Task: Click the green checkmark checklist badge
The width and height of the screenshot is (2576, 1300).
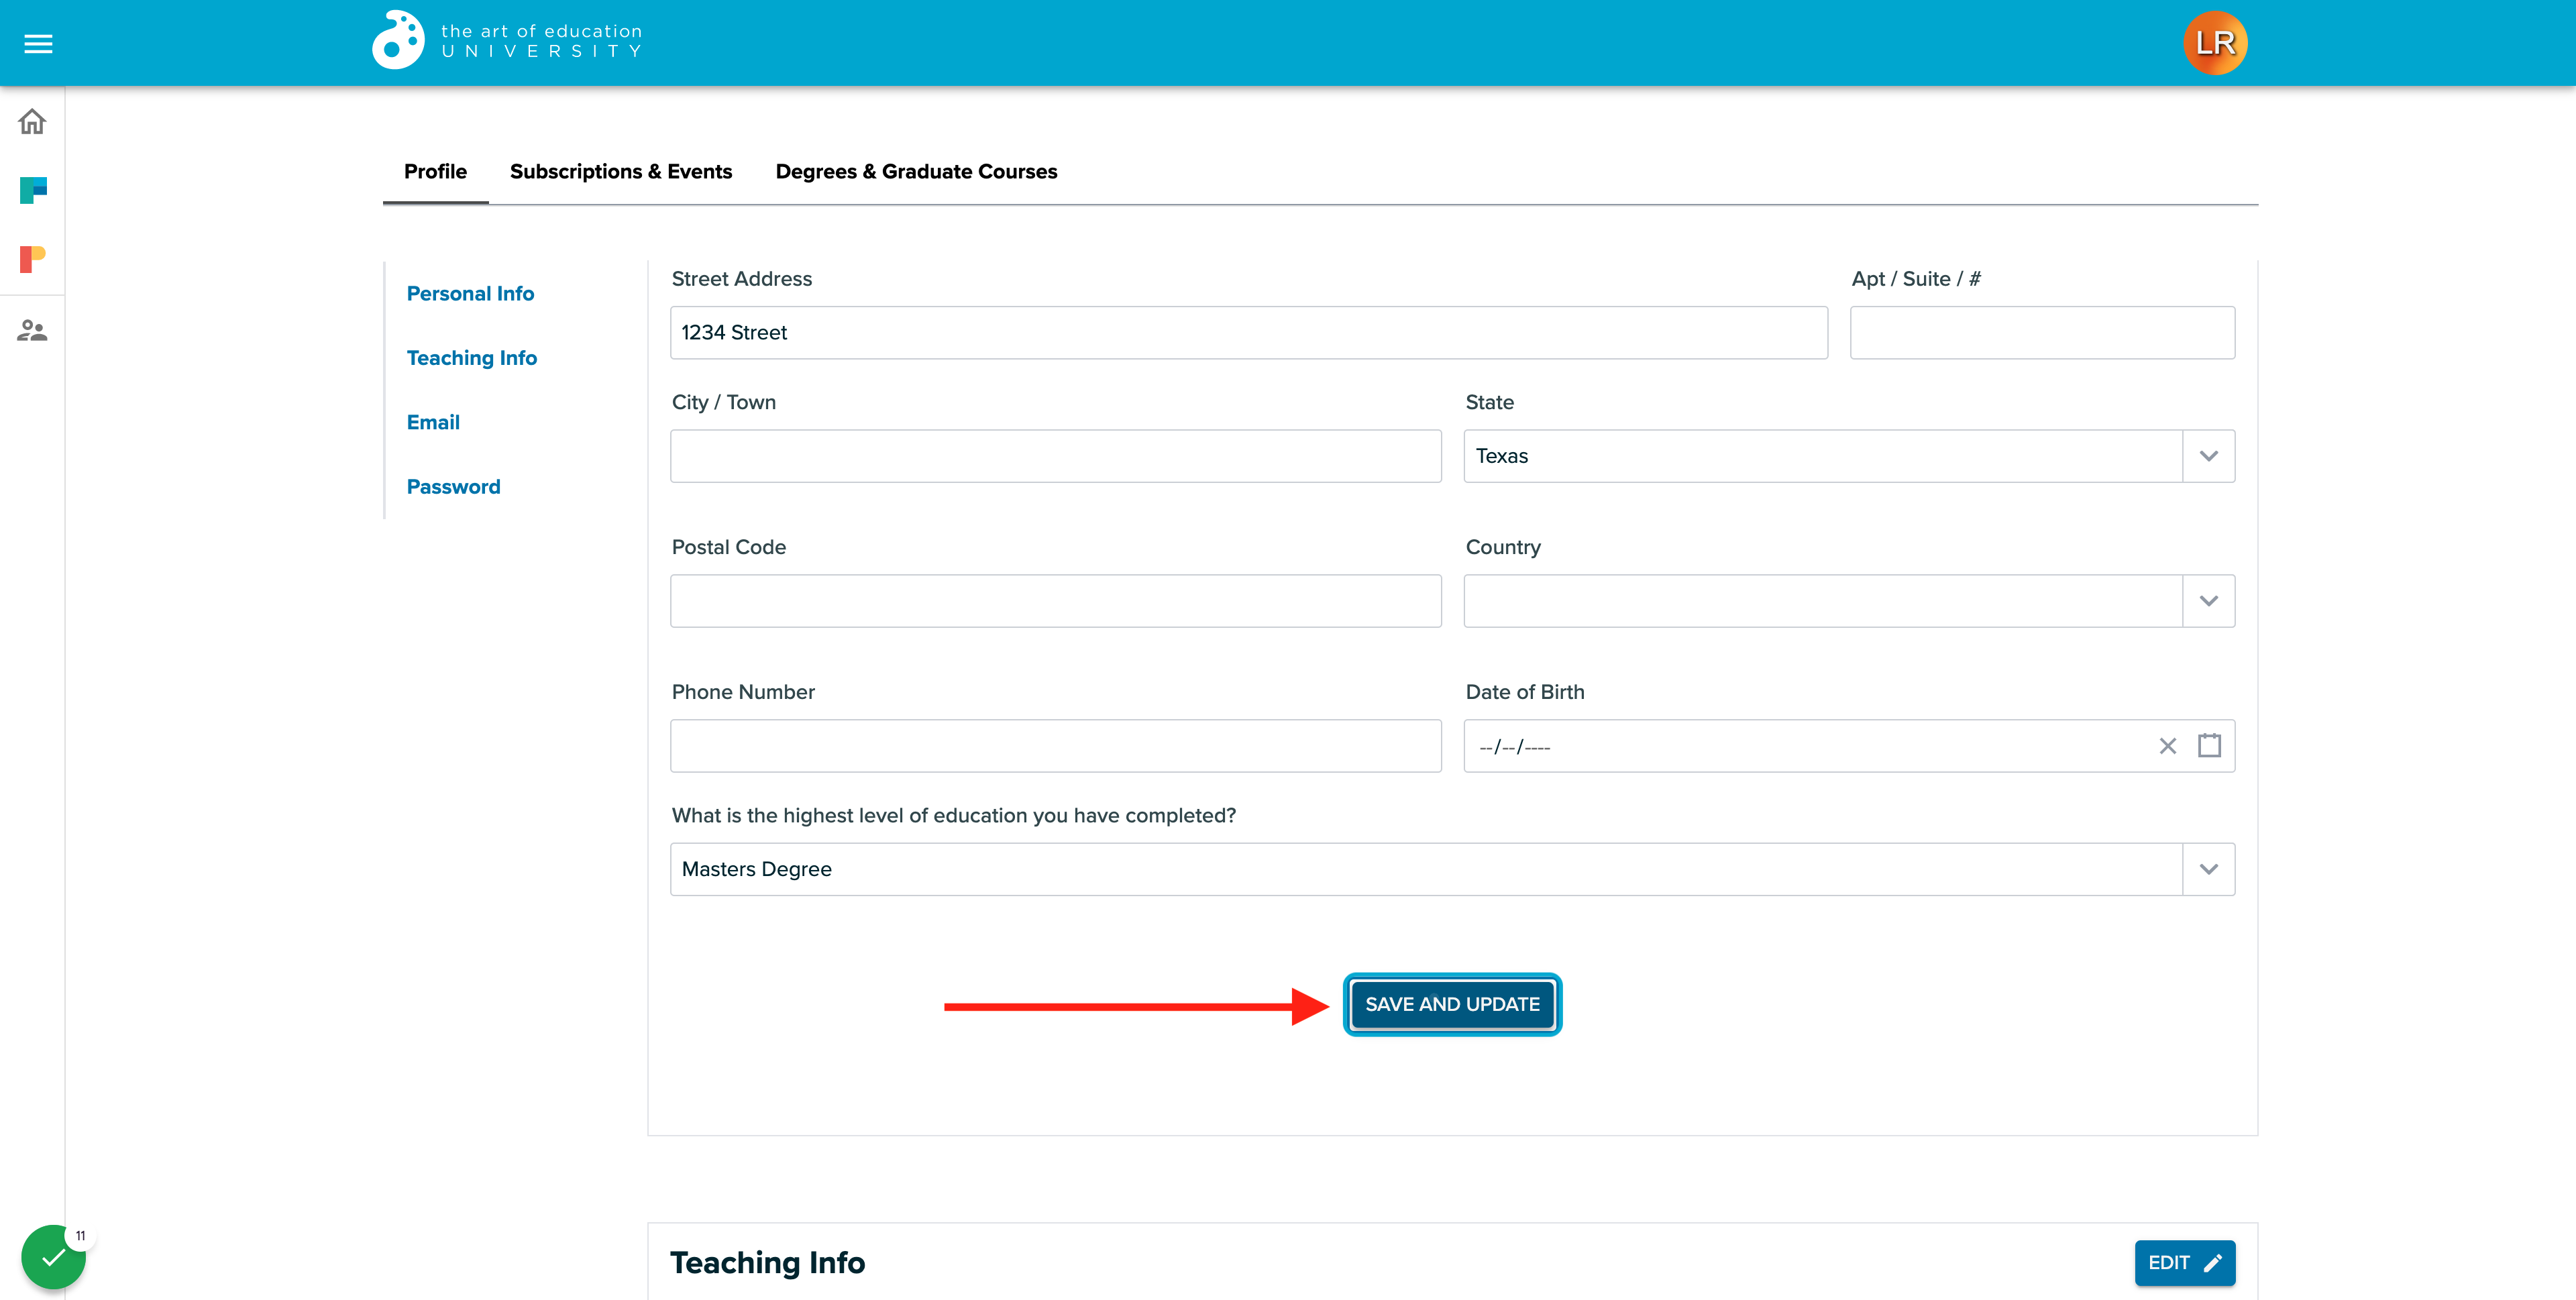Action: (53, 1257)
